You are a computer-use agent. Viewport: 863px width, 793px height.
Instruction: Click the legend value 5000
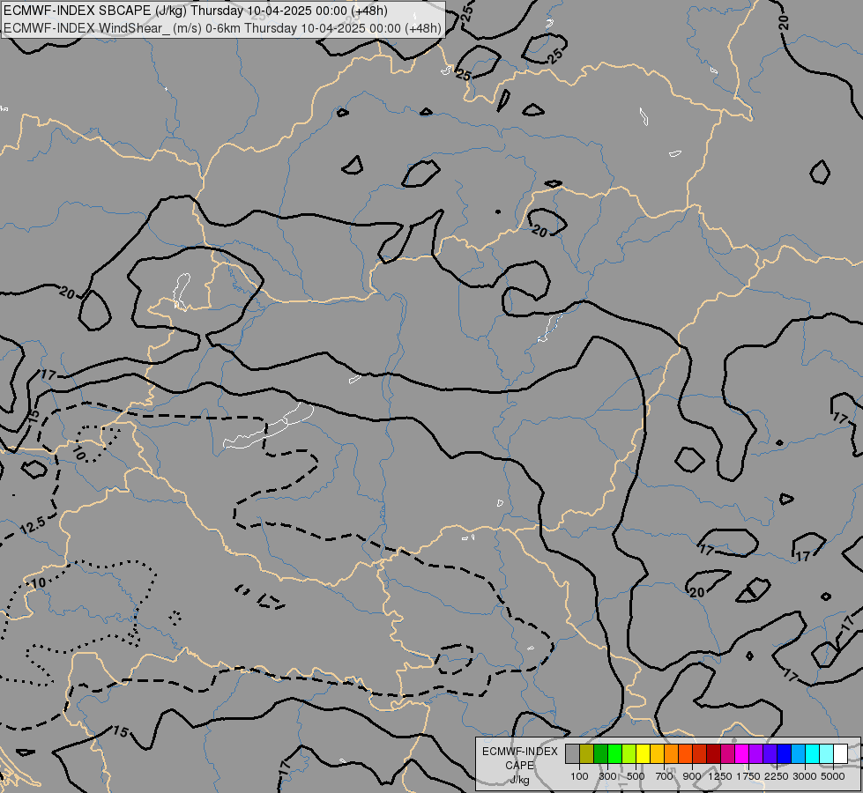pos(833,776)
